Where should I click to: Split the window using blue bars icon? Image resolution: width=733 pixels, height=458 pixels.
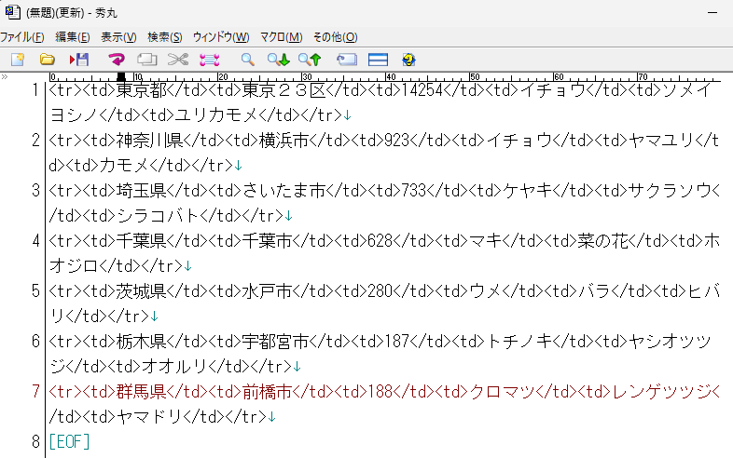coord(378,60)
